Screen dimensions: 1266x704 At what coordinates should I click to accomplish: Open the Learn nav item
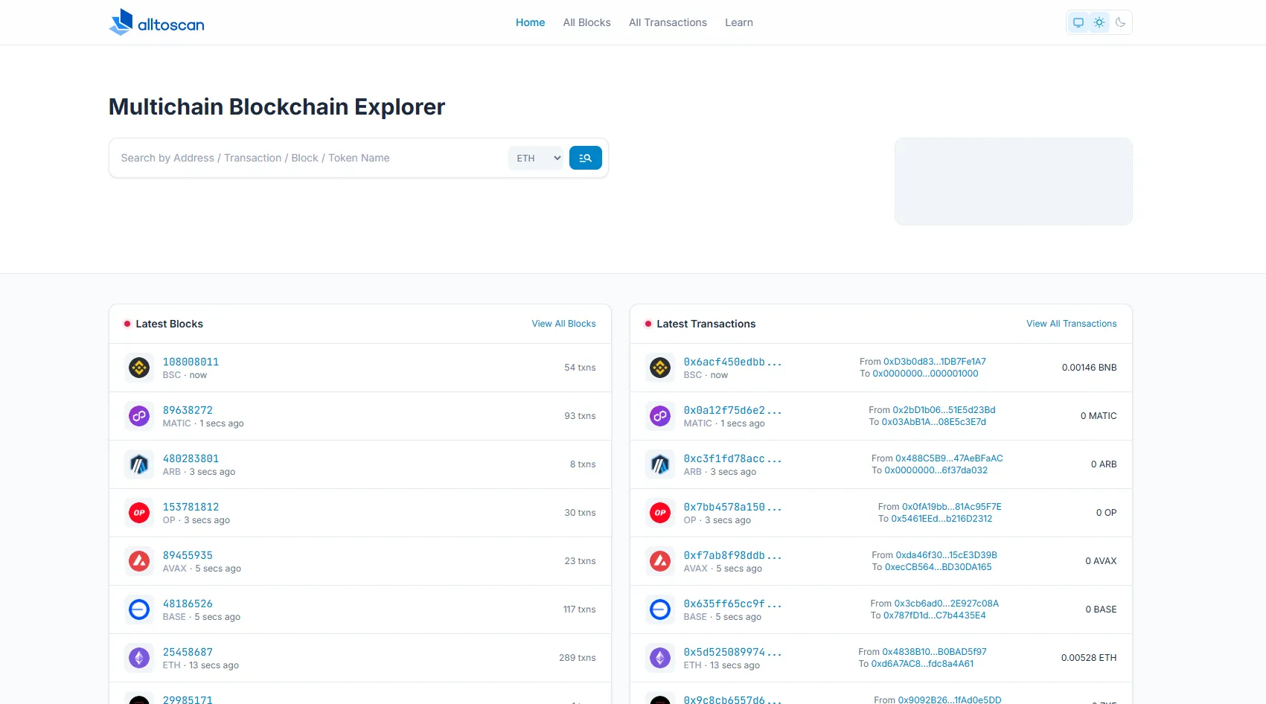(x=739, y=22)
